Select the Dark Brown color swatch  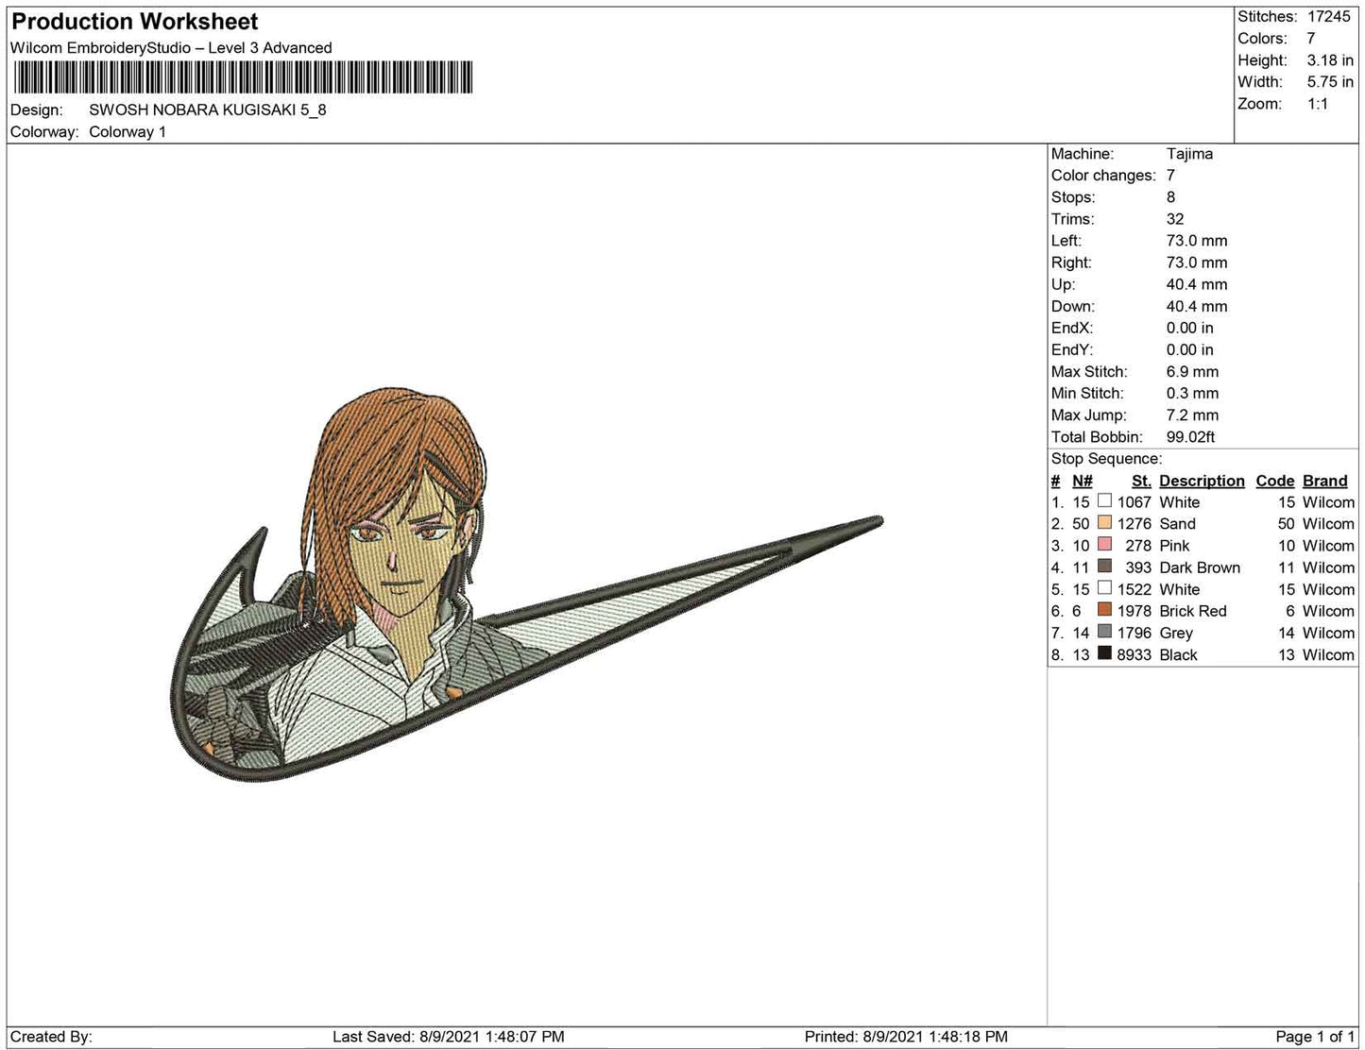tap(1104, 567)
